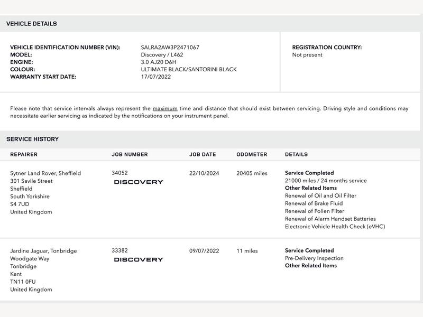This screenshot has width=423, height=317.
Task: Click the Job Date column heading
Action: coord(203,155)
